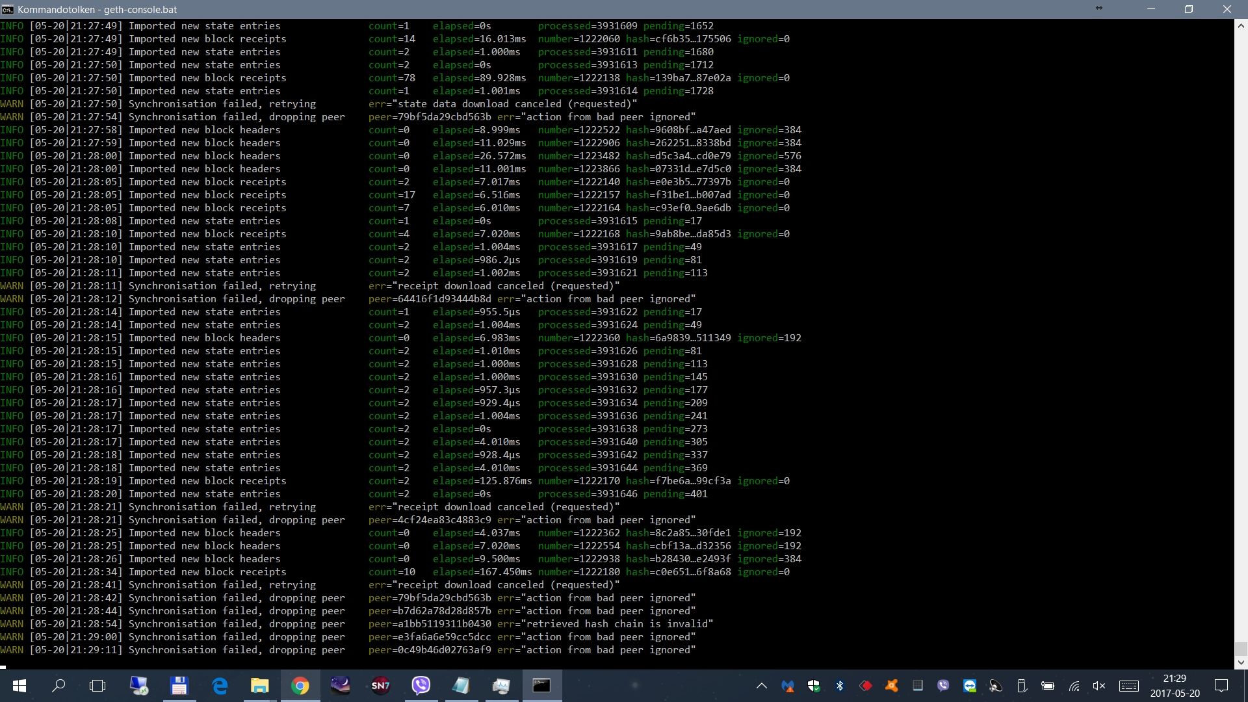Switch to Viber on the taskbar

click(x=421, y=686)
